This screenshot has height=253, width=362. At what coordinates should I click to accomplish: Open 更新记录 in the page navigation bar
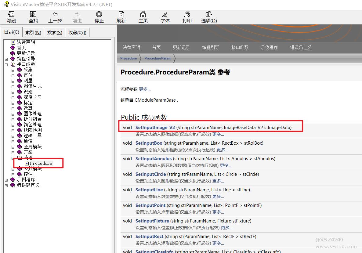click(x=182, y=47)
